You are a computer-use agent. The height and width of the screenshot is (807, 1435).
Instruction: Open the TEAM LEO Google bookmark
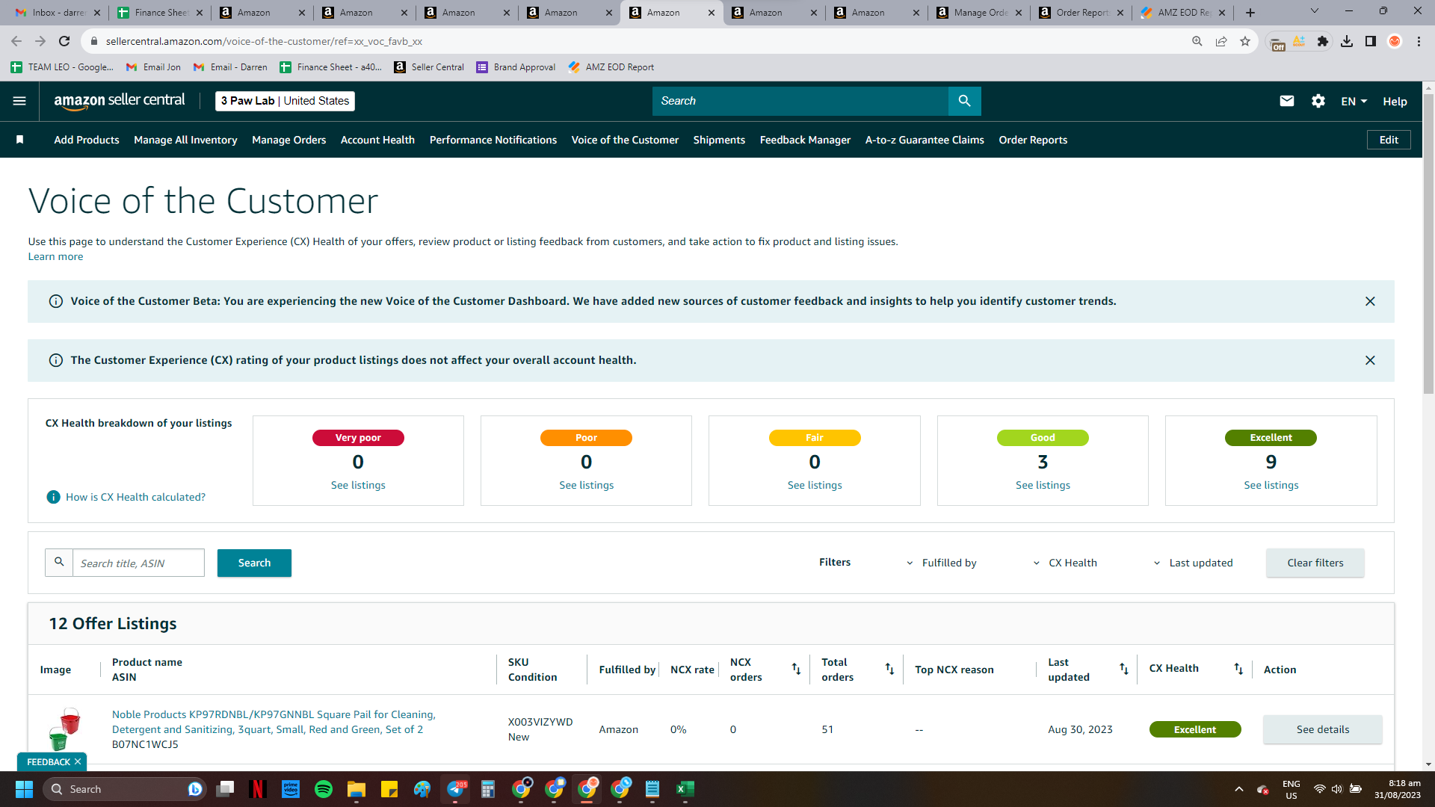62,67
